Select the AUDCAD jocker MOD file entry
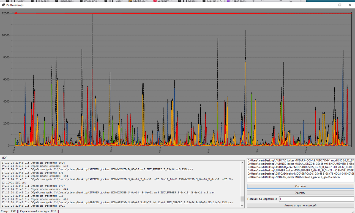 click(x=300, y=160)
